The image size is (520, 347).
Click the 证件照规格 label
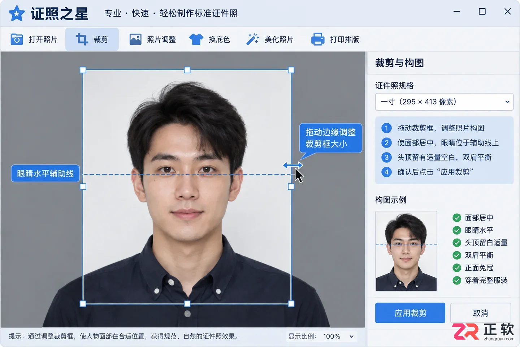click(x=394, y=86)
